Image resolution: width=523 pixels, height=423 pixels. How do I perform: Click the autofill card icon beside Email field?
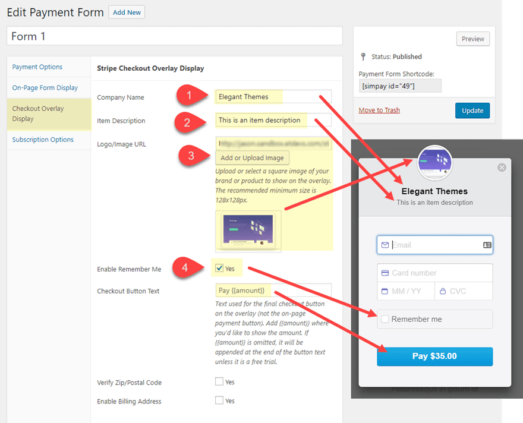487,245
